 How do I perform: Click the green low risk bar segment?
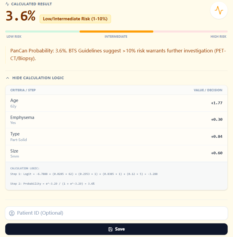(x=42, y=32)
